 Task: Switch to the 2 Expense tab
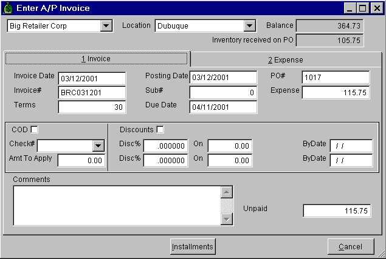[x=285, y=59]
